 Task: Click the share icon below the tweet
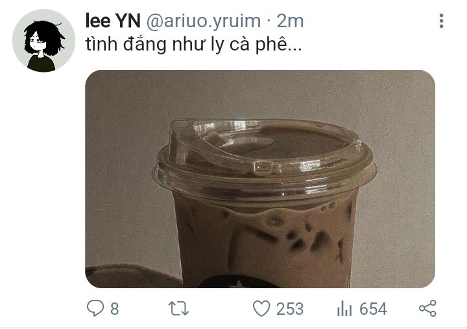click(427, 308)
